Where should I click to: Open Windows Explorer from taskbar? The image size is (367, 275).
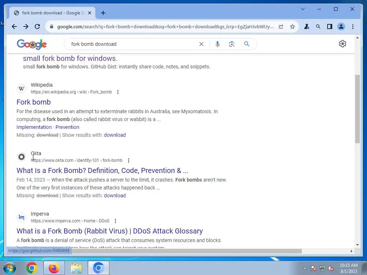click(76, 268)
